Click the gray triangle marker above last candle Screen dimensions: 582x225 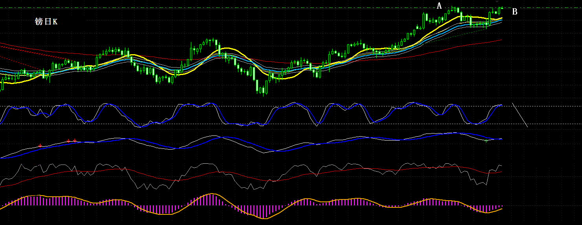click(497, 1)
